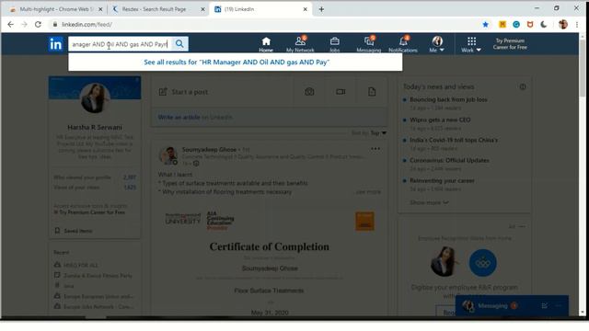The image size is (589, 331).
Task: Click the yellow extension icon
Action: click(502, 25)
